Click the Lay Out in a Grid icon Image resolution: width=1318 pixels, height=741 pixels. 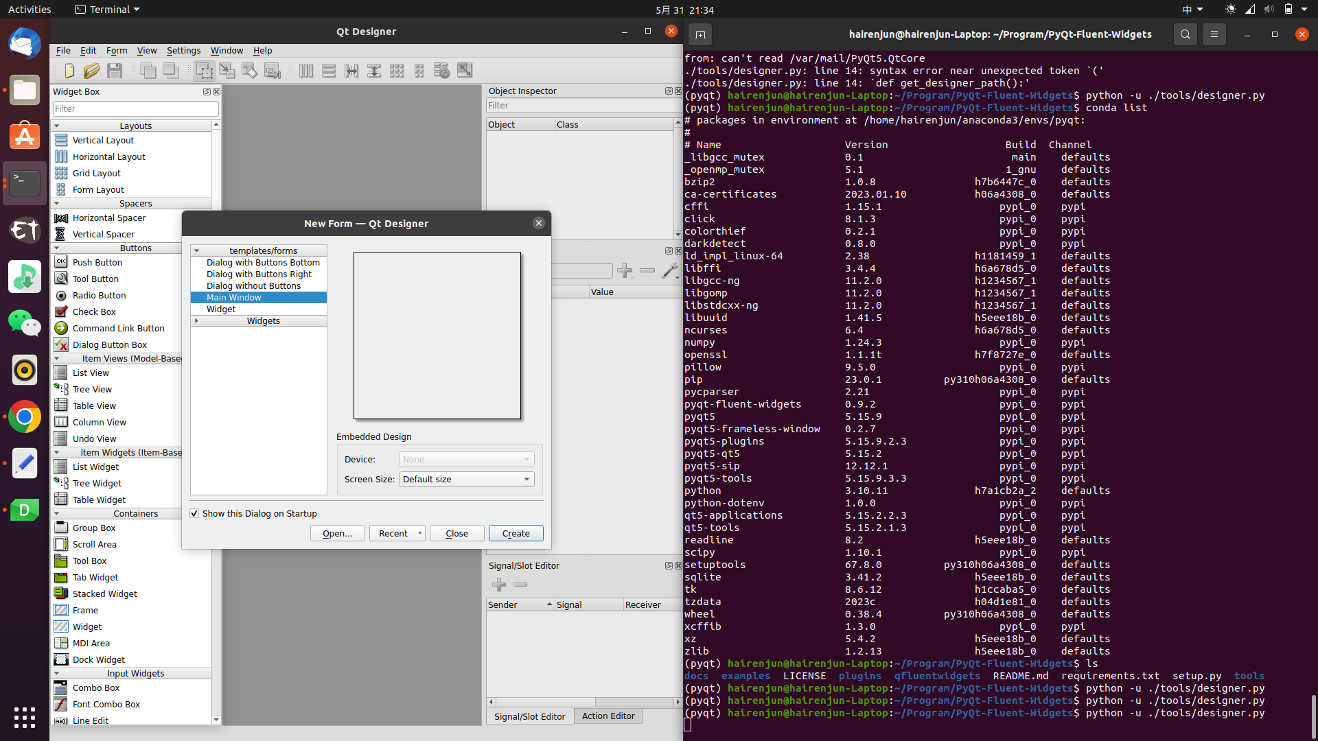[x=397, y=71]
